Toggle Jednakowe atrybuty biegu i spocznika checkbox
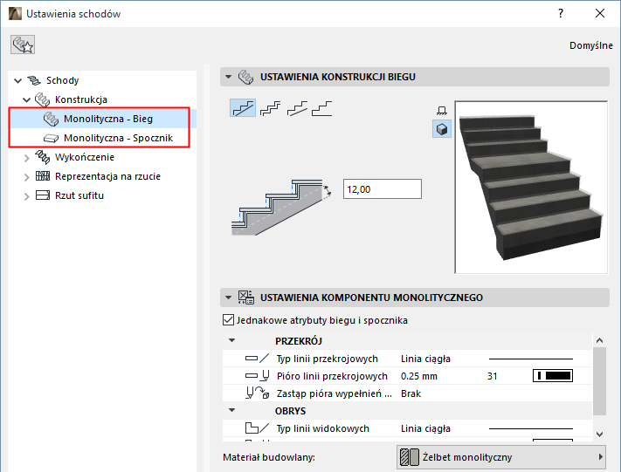Viewport: 621px width, 472px height. [228, 320]
